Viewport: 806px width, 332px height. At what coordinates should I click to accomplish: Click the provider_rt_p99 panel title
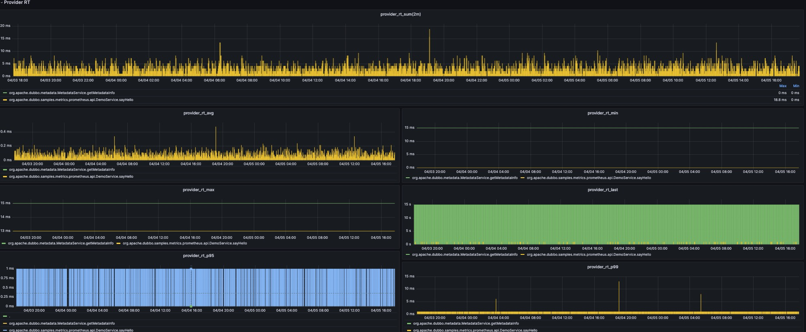coord(602,267)
